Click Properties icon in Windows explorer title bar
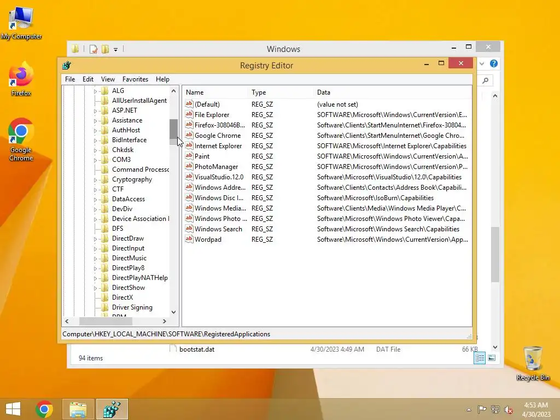The image size is (560, 420). tap(94, 49)
